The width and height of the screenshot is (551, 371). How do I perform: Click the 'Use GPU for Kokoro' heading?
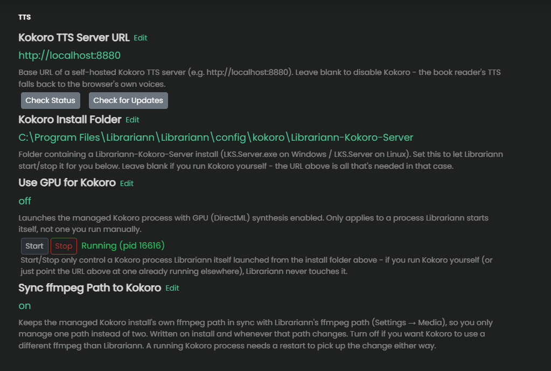67,183
